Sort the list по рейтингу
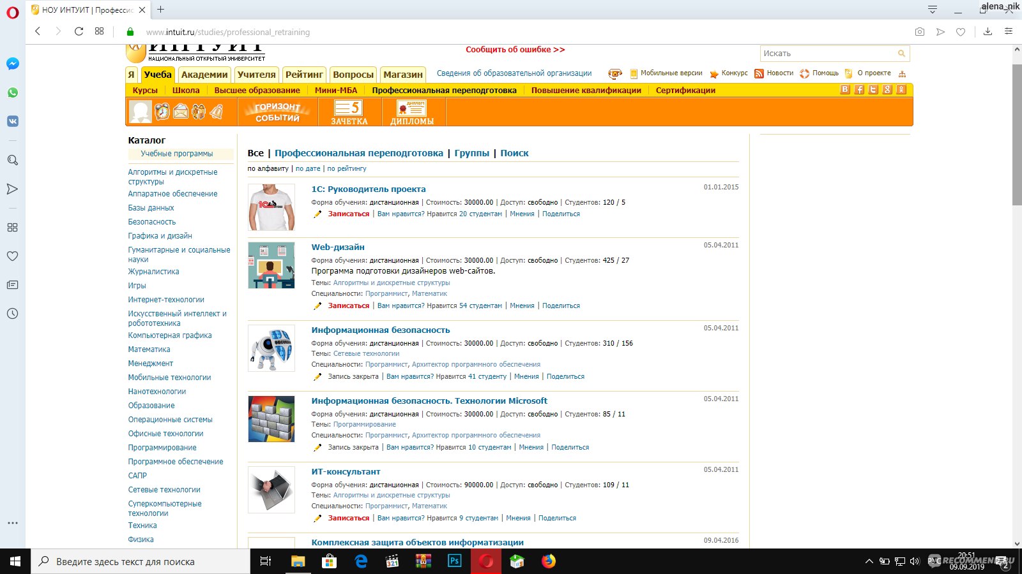 tap(347, 168)
